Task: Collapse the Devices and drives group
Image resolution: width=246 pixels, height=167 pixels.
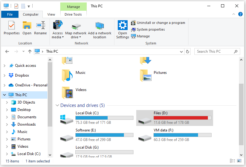Action: 57,105
